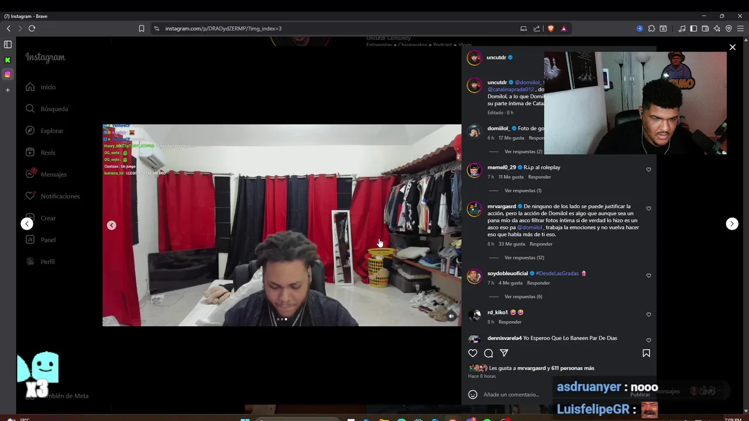
Task: Expand 'Ver respuestas (2)' under domiilol_
Action: [523, 151]
